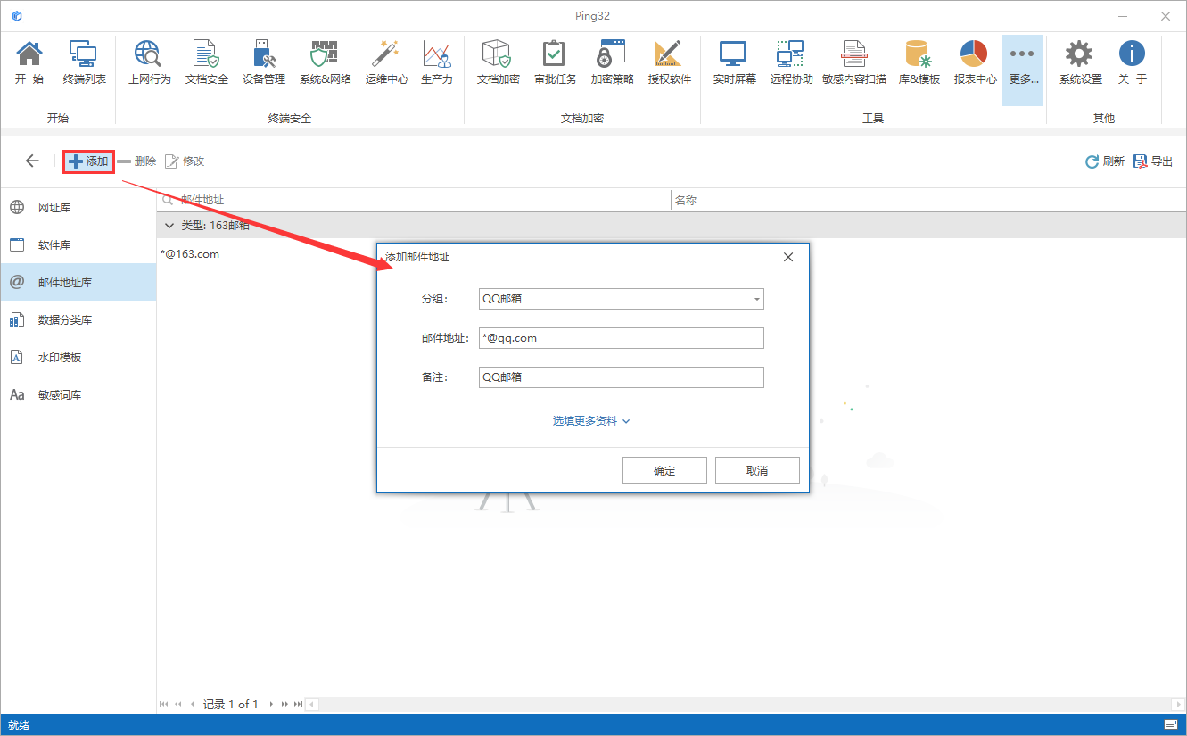
Task: Open 库&模板 library and templates
Action: 919,62
